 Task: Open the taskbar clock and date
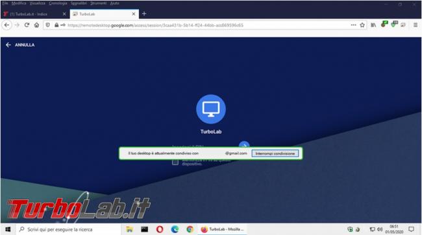tap(394, 229)
